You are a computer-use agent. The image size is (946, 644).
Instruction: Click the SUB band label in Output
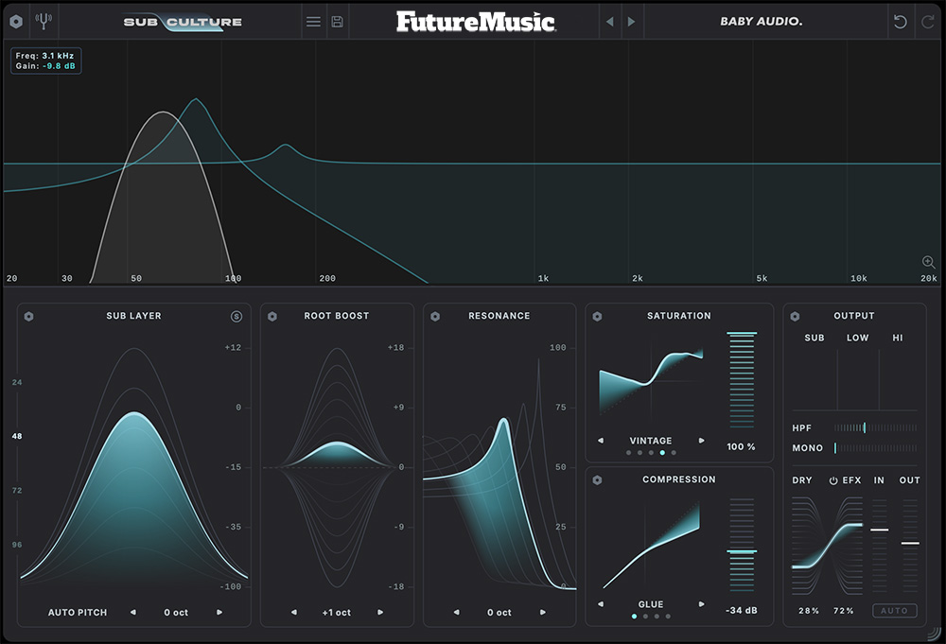(x=815, y=338)
